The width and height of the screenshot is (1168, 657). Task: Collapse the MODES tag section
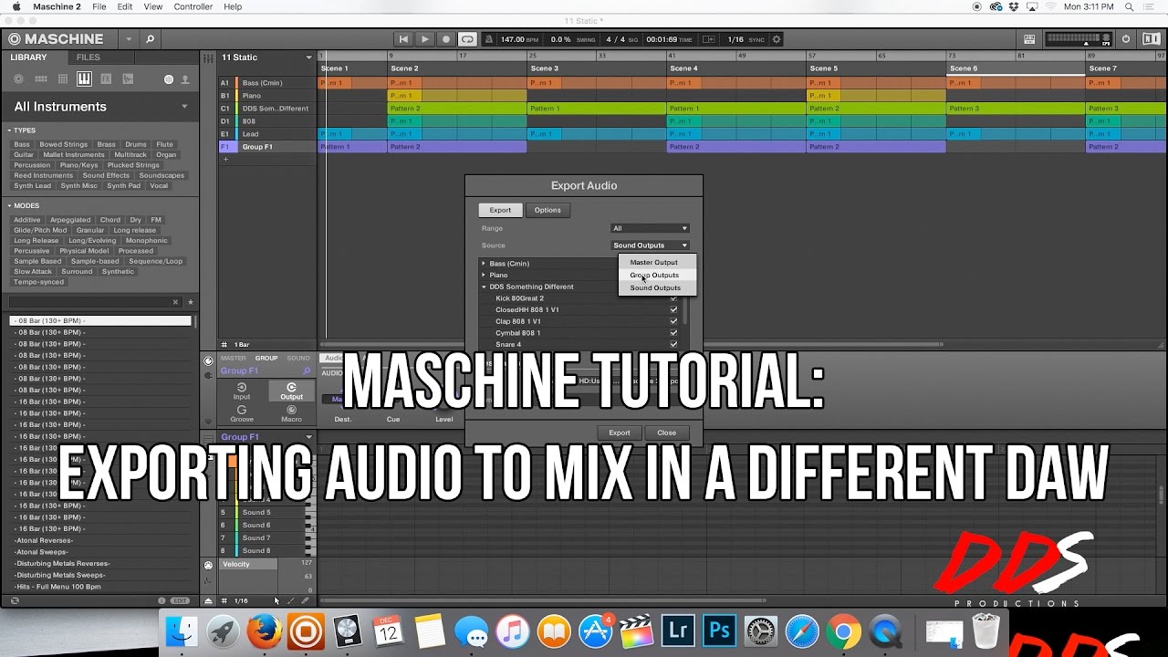[x=10, y=206]
